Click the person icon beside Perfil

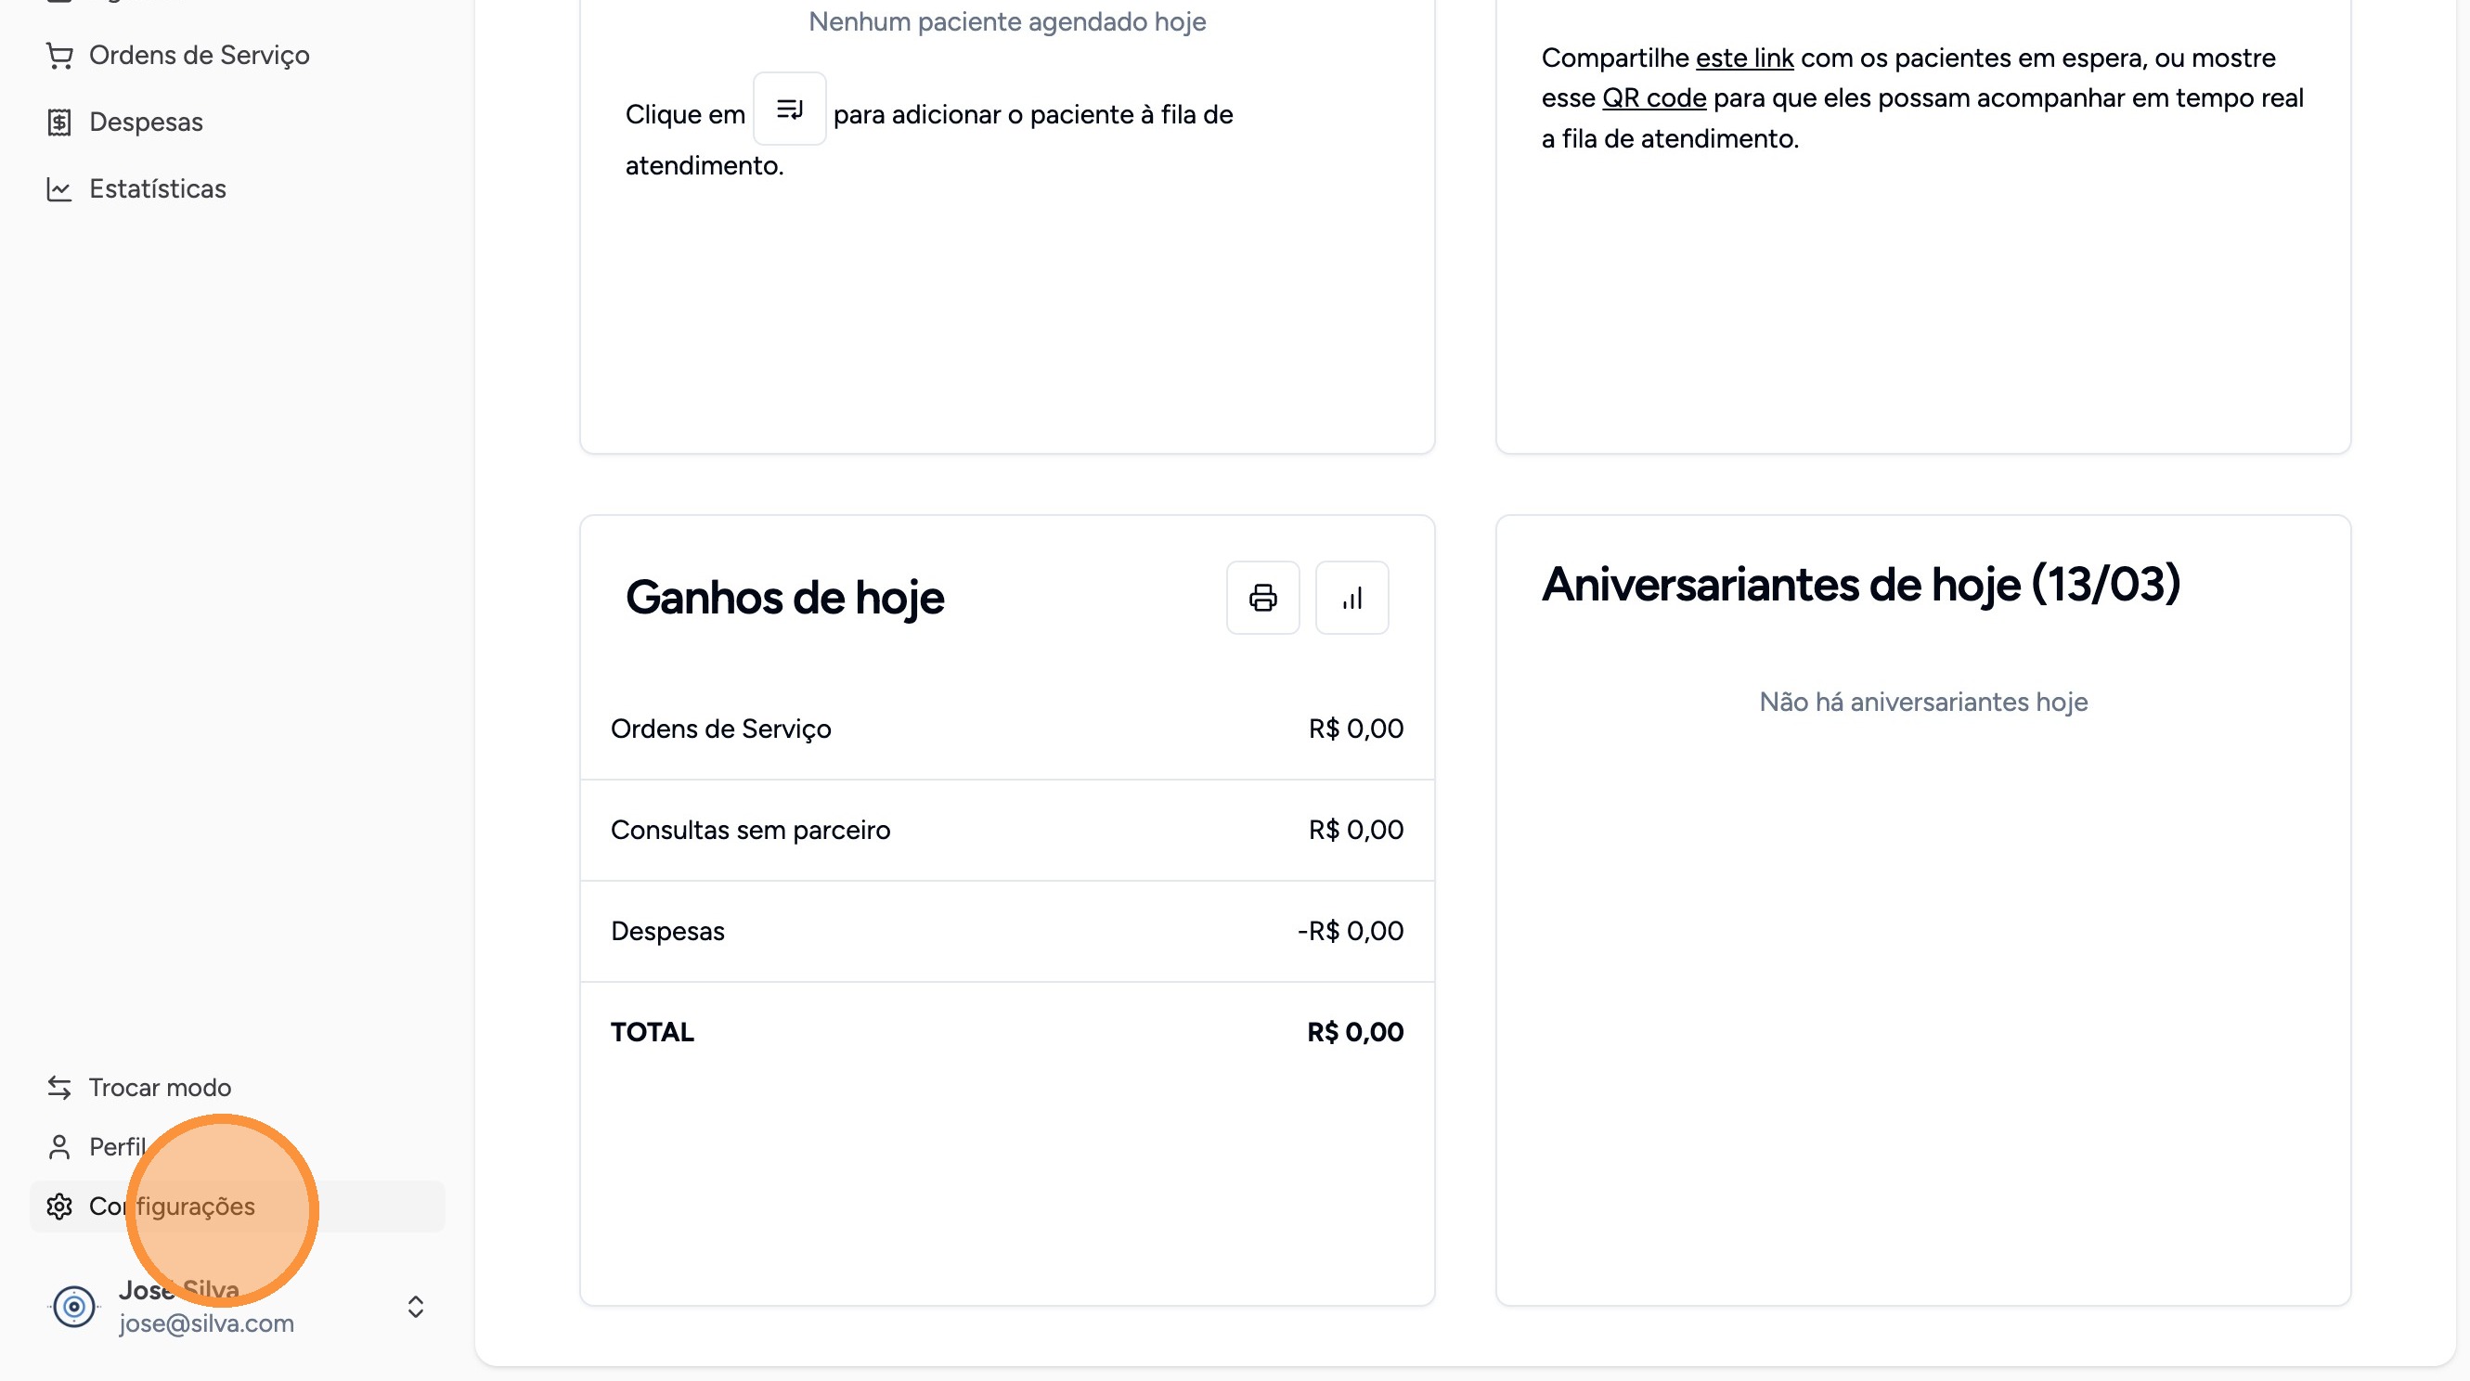[59, 1147]
